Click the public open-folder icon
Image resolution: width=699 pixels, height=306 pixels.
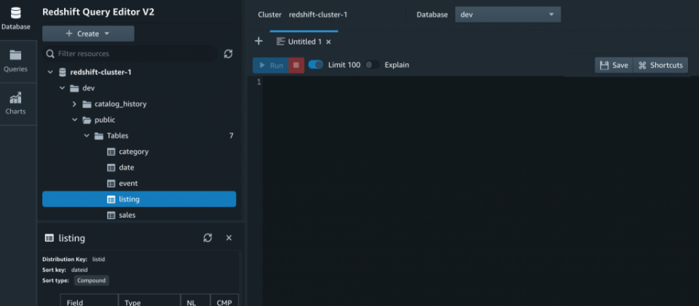click(x=87, y=120)
